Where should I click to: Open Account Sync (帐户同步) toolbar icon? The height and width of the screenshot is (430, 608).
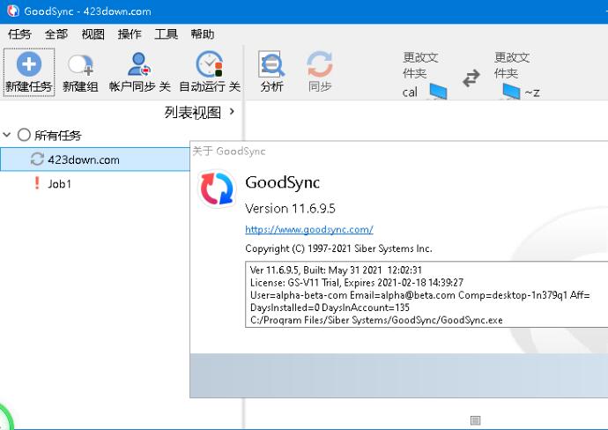(x=139, y=64)
